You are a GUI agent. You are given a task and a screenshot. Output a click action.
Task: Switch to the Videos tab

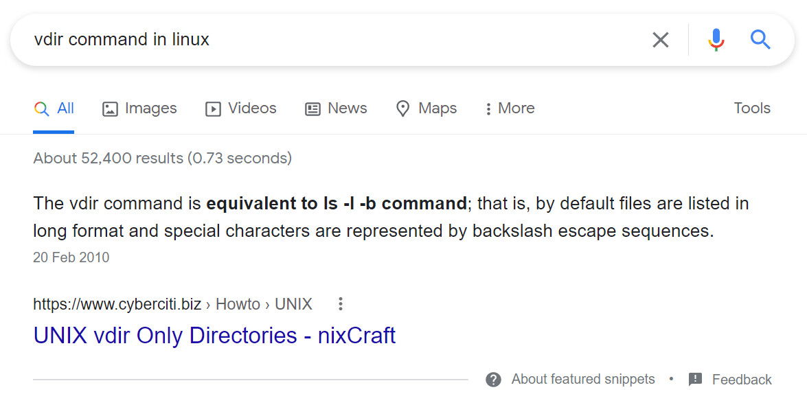(x=241, y=108)
